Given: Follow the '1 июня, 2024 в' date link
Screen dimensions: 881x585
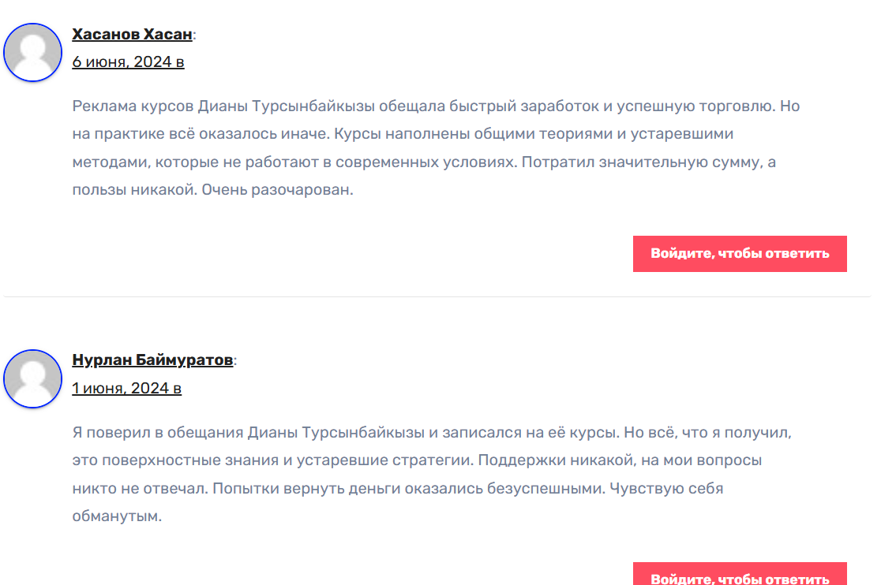Looking at the screenshot, I should click(x=126, y=388).
